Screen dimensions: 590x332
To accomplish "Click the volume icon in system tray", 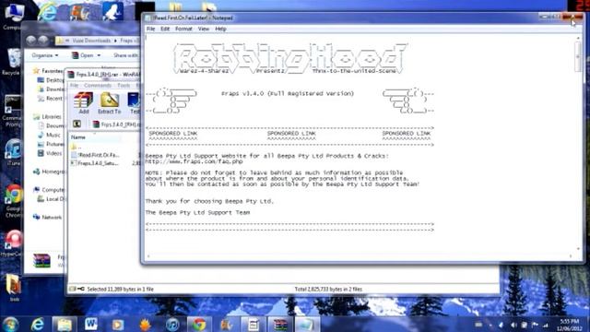I will click(513, 325).
